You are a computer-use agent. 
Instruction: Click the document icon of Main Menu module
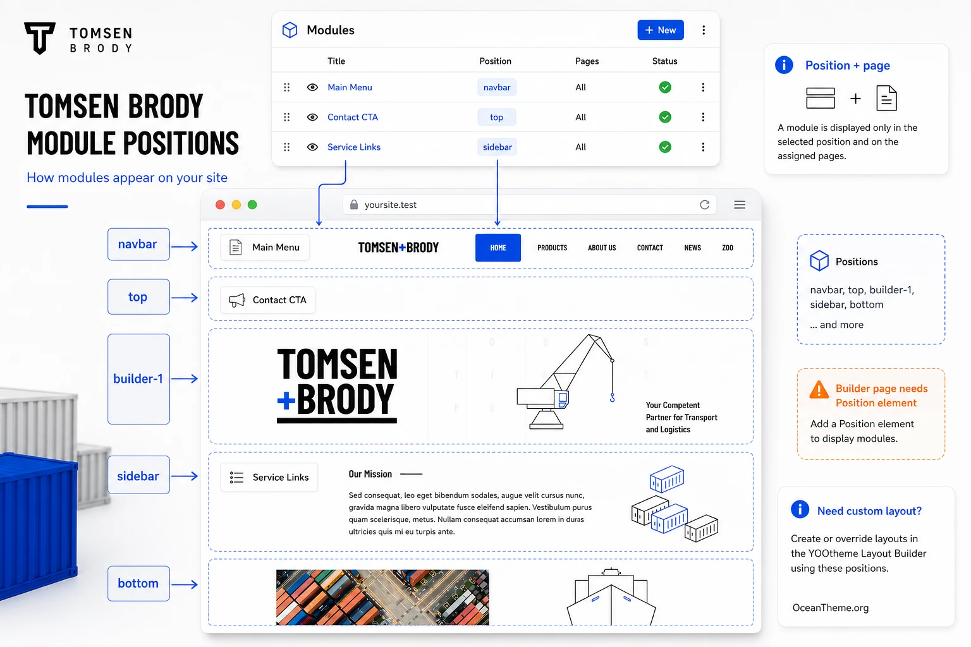pos(236,247)
